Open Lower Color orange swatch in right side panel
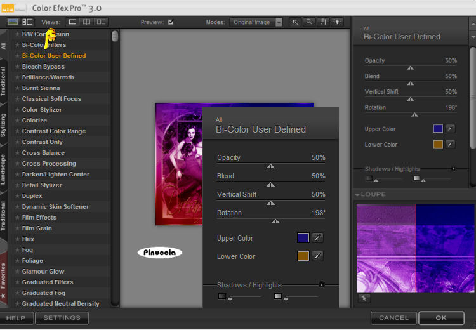This screenshot has height=330, width=476. pyautogui.click(x=438, y=144)
